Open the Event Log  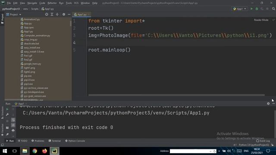point(263,141)
